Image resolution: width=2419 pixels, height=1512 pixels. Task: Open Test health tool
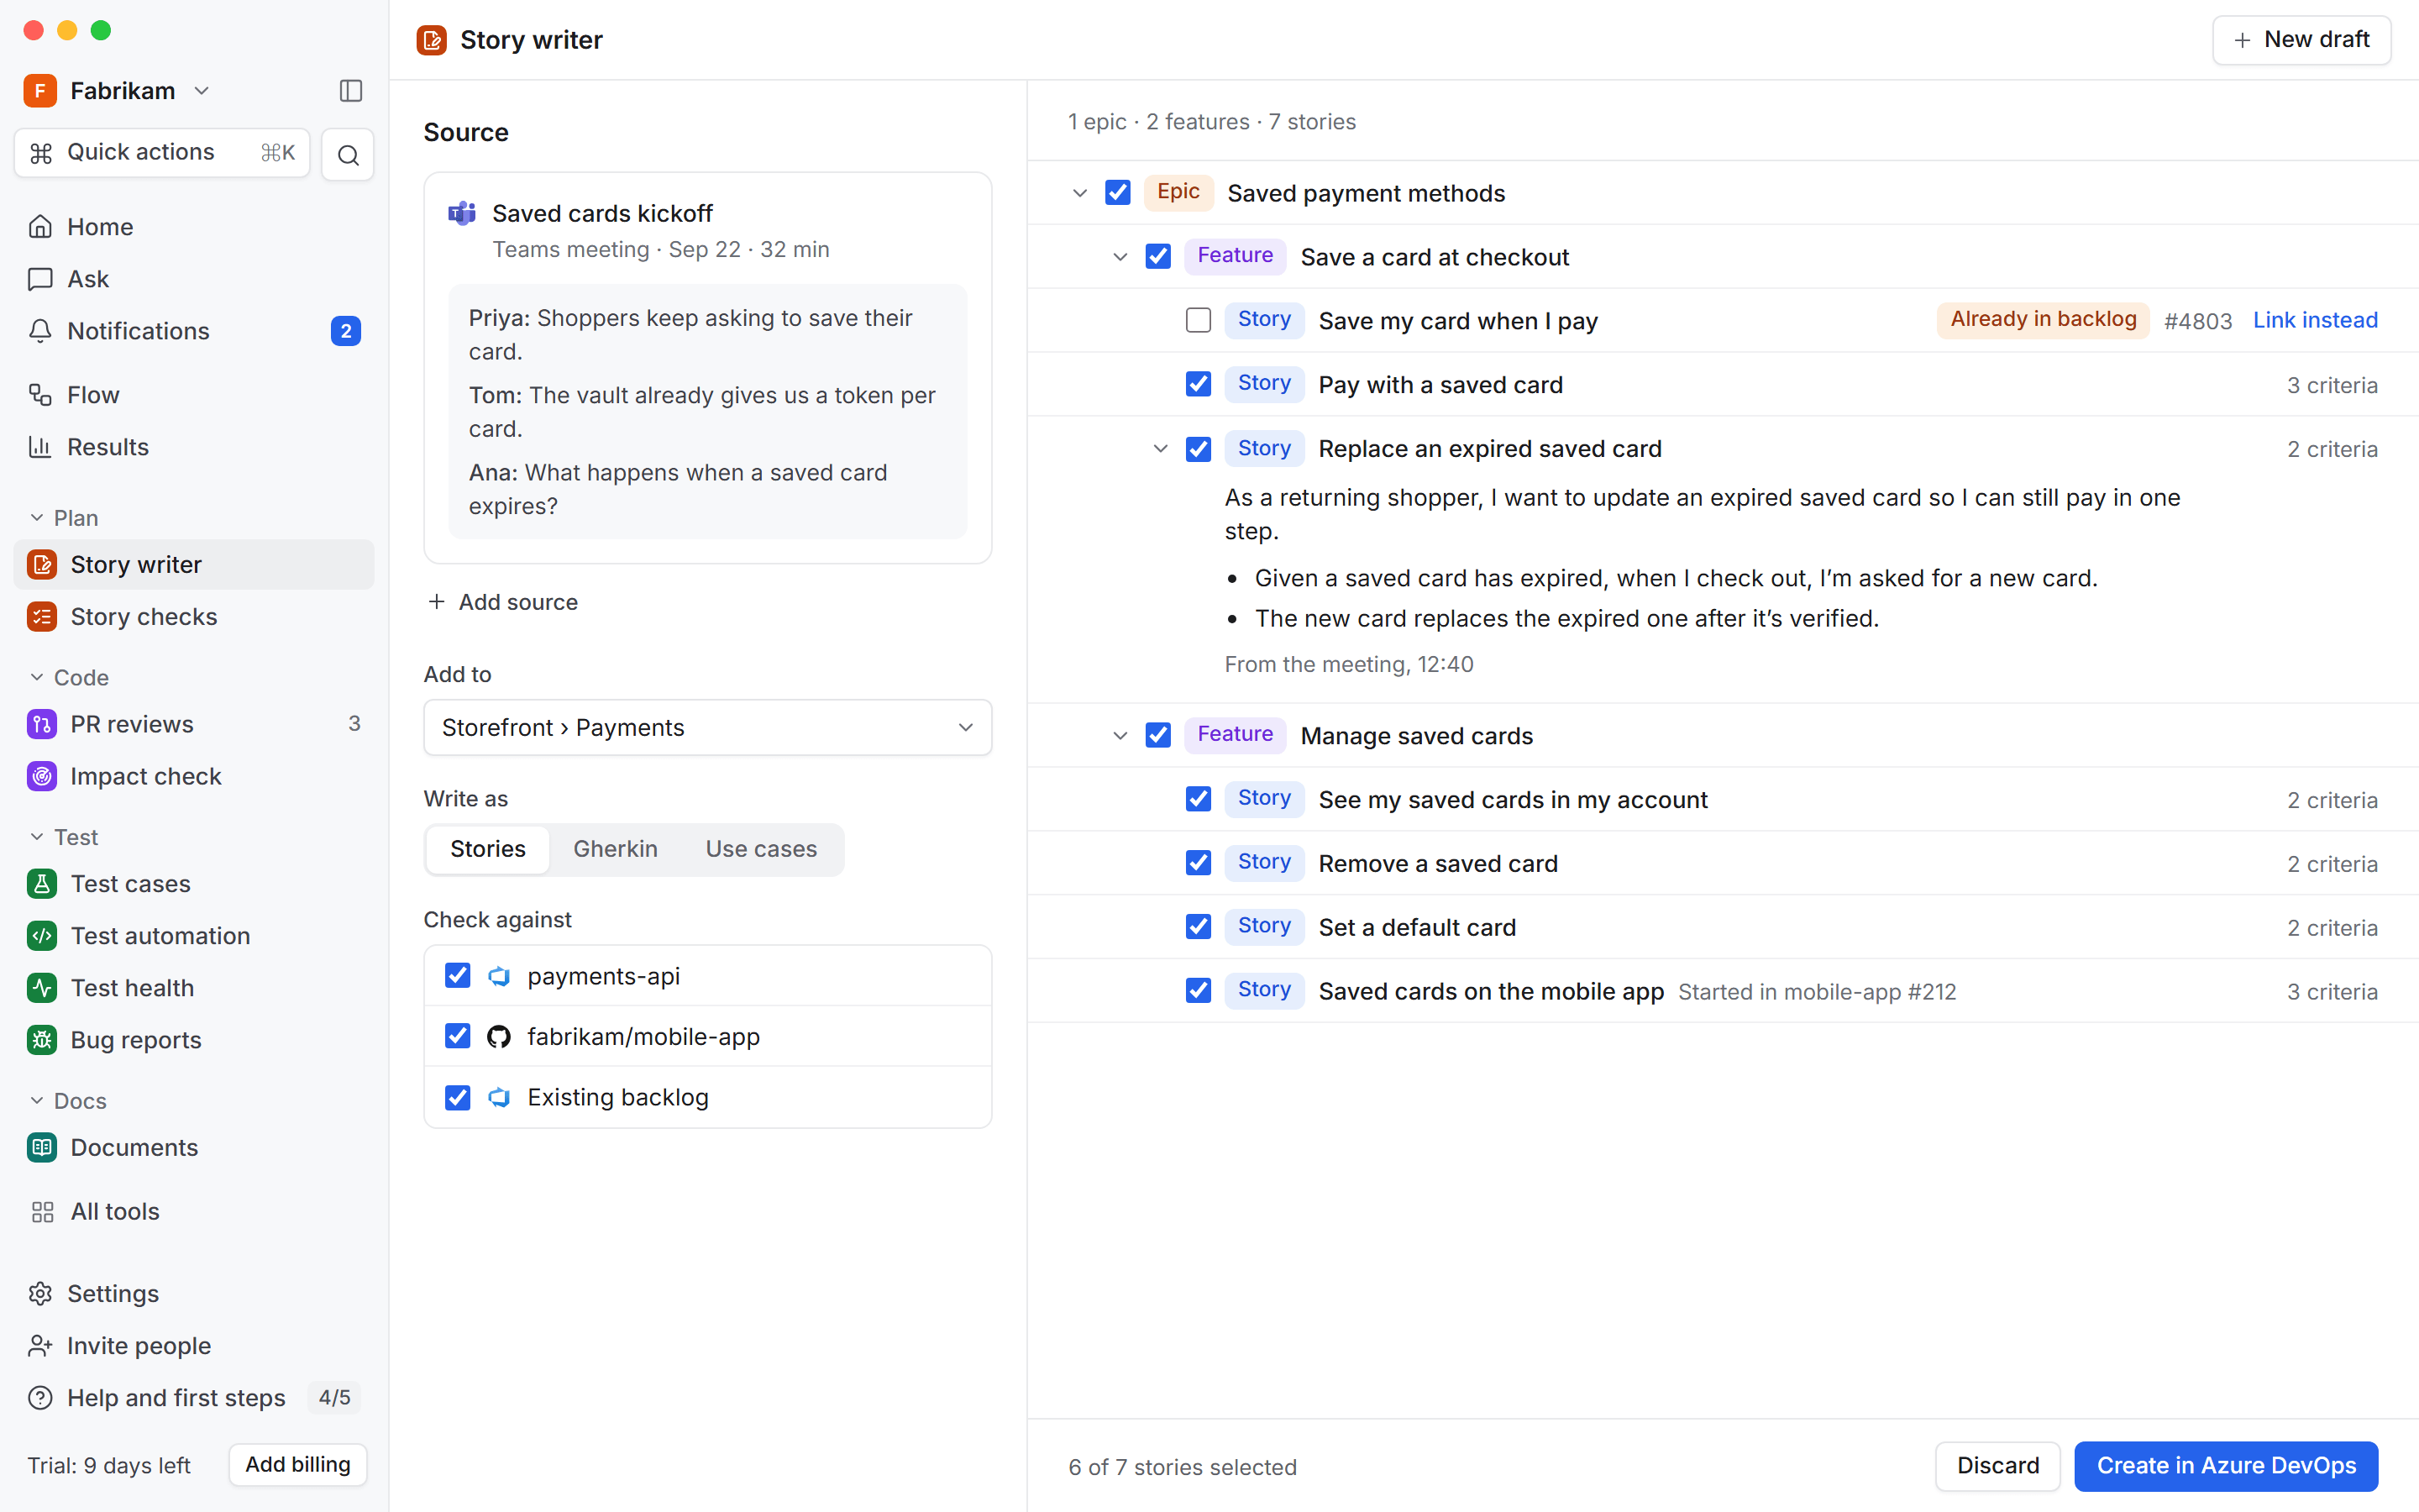click(x=194, y=988)
